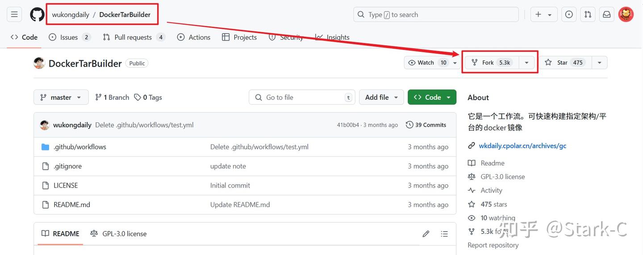The height and width of the screenshot is (255, 643).
Task: Open the Projects tab
Action: coord(239,37)
